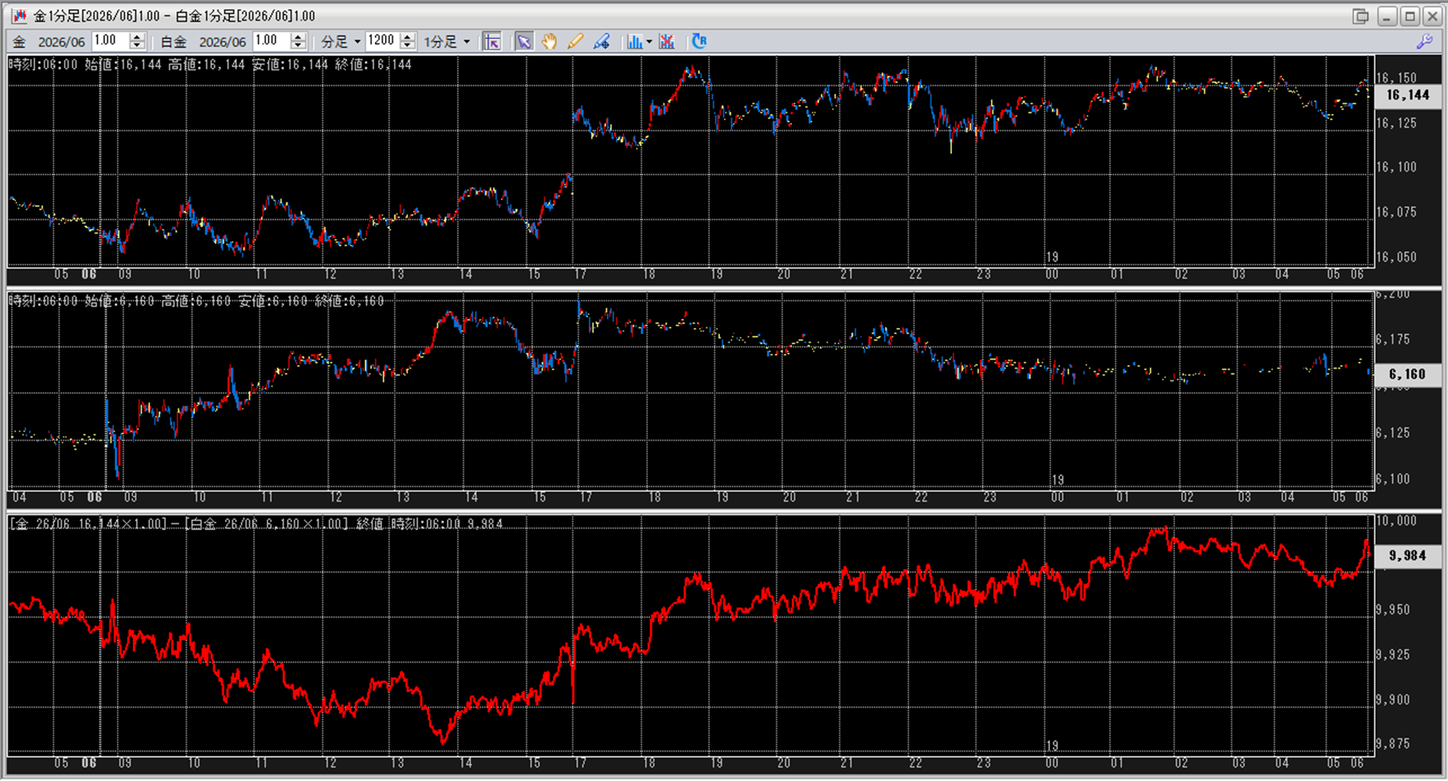Screen dimensions: 1448x781
Task: Open the 1分足 interval dropdown
Action: pyautogui.click(x=466, y=42)
